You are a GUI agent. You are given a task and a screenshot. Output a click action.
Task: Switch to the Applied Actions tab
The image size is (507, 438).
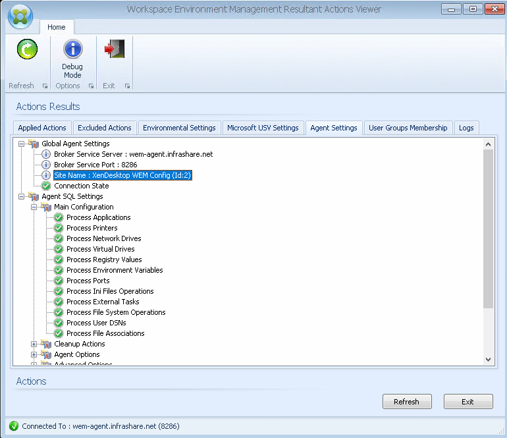tap(42, 128)
